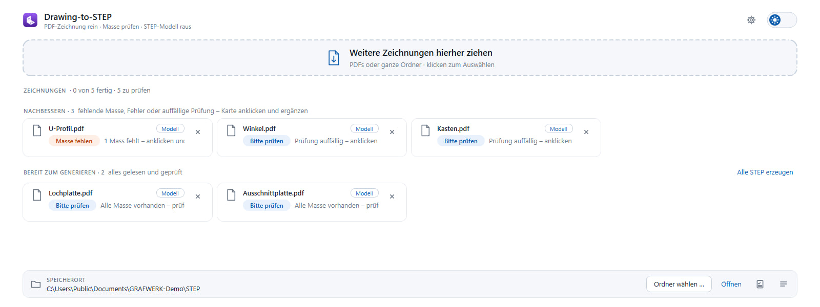
Task: Click the 'NACHBESSERN · 3' section heading
Action: [49, 111]
